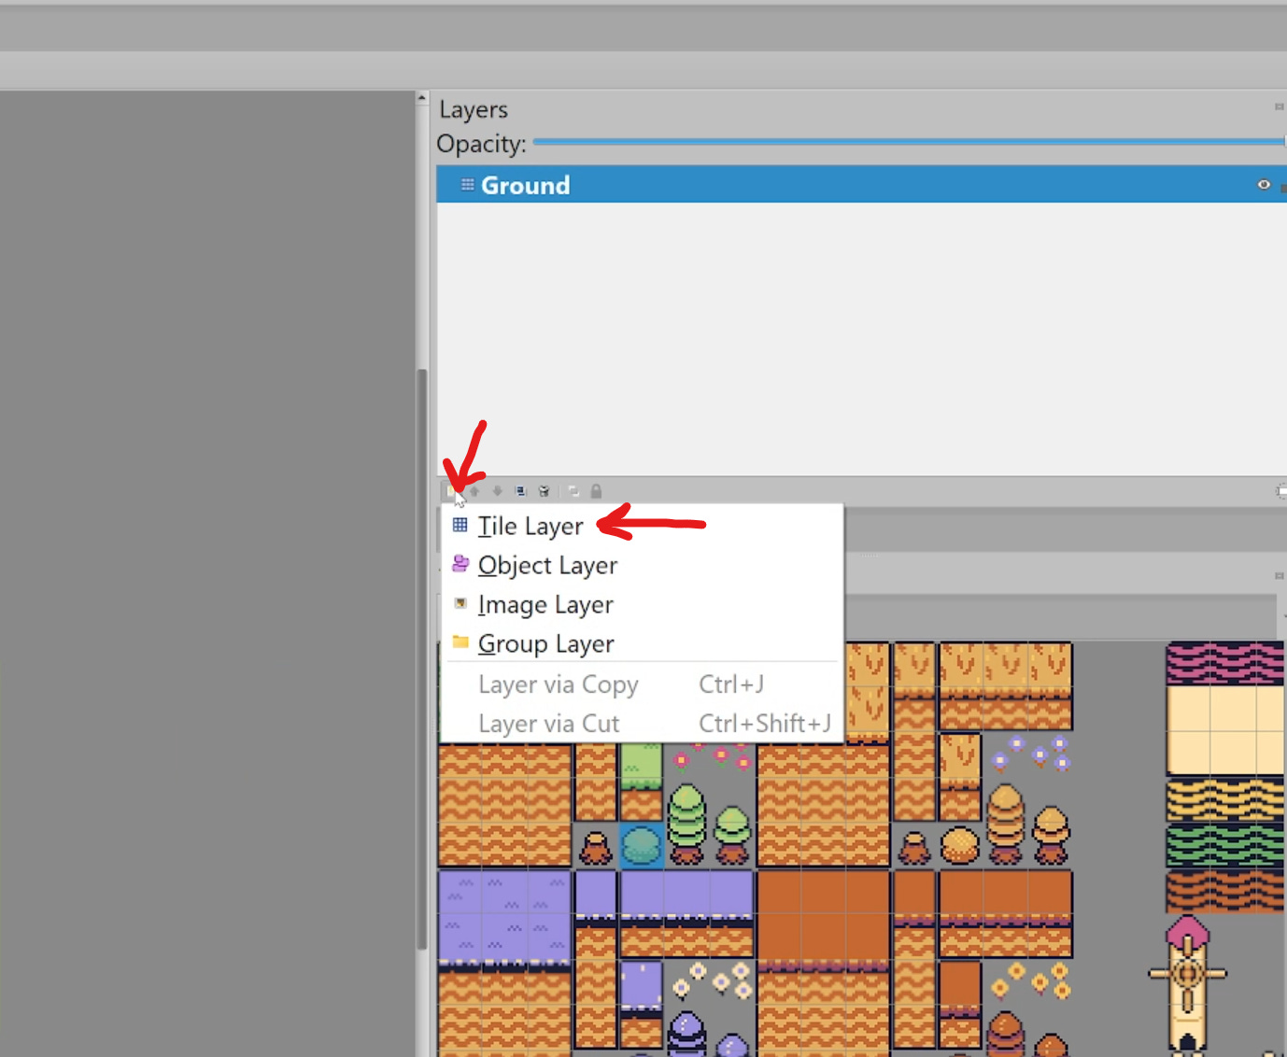Lower the Ground layer using the down arrow
1287x1057 pixels.
point(497,490)
